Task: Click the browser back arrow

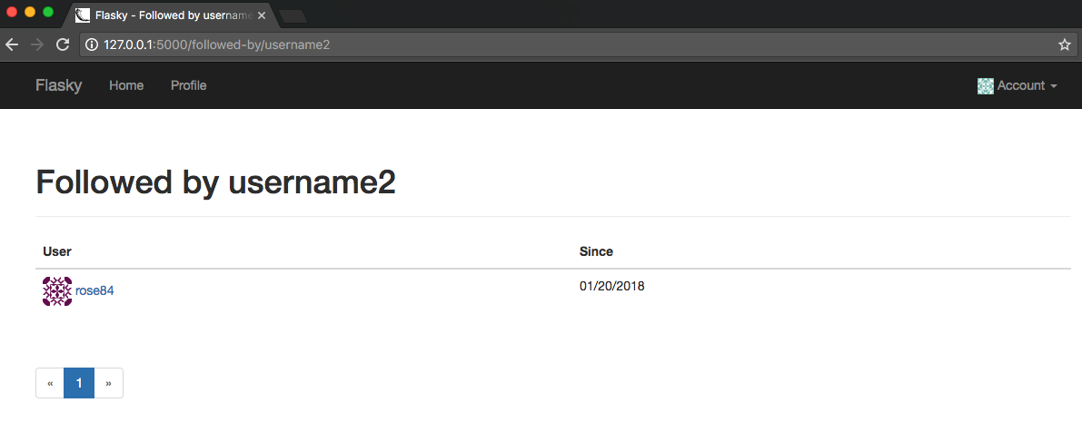Action: (x=12, y=44)
